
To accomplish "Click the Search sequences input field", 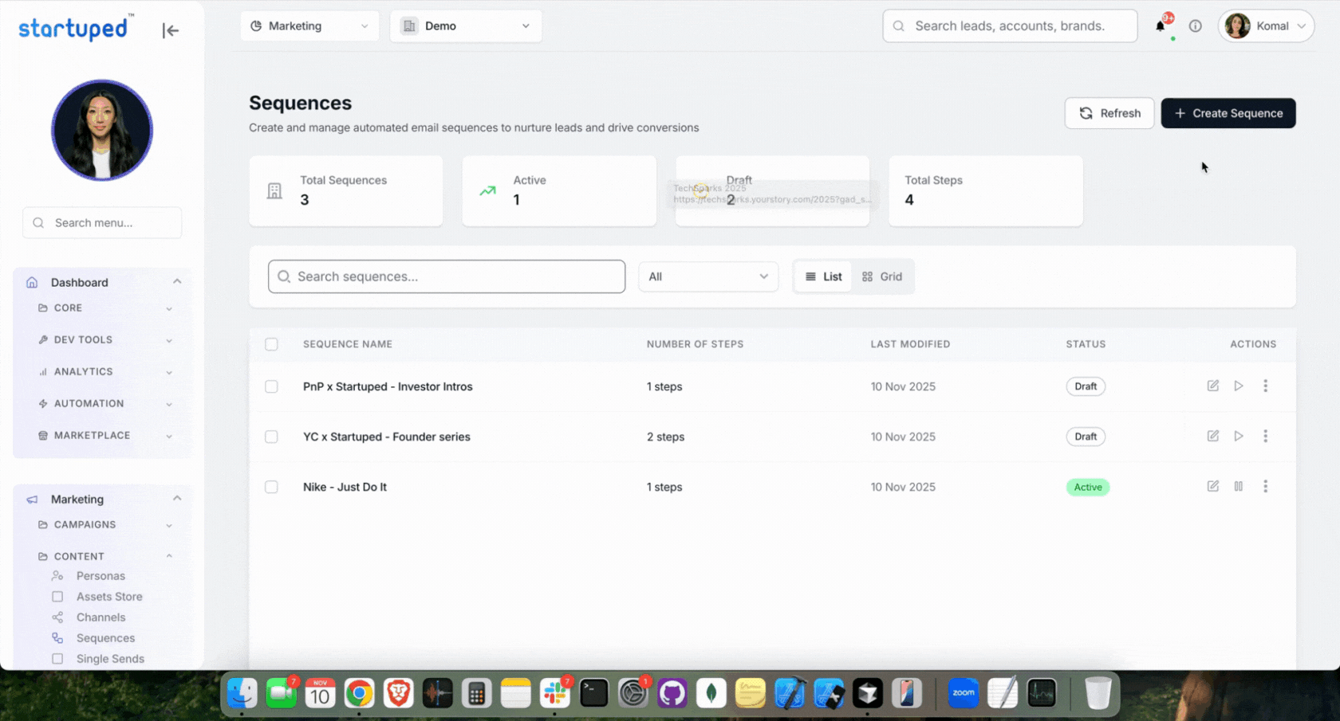I will tap(447, 276).
